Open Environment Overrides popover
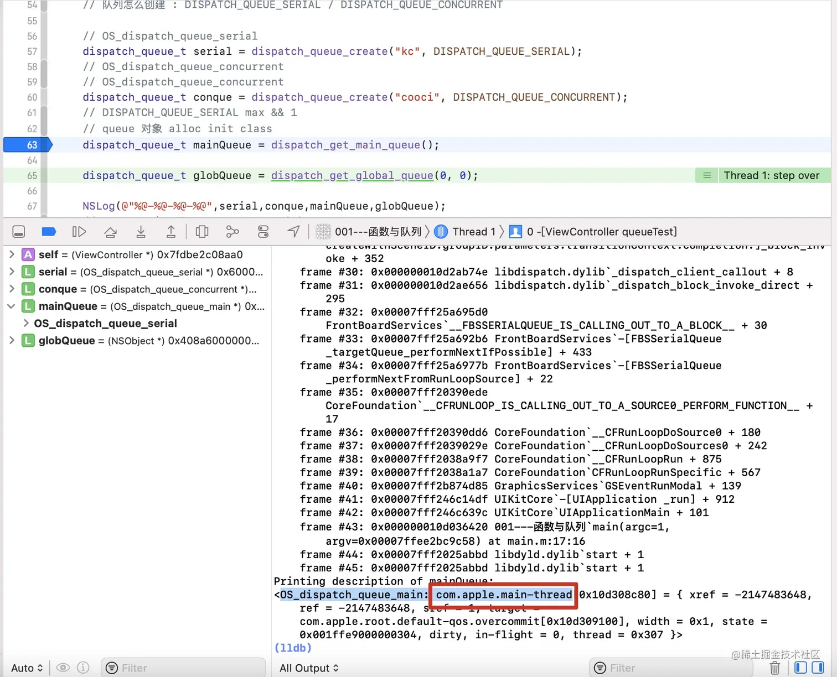The image size is (837, 677). click(263, 231)
